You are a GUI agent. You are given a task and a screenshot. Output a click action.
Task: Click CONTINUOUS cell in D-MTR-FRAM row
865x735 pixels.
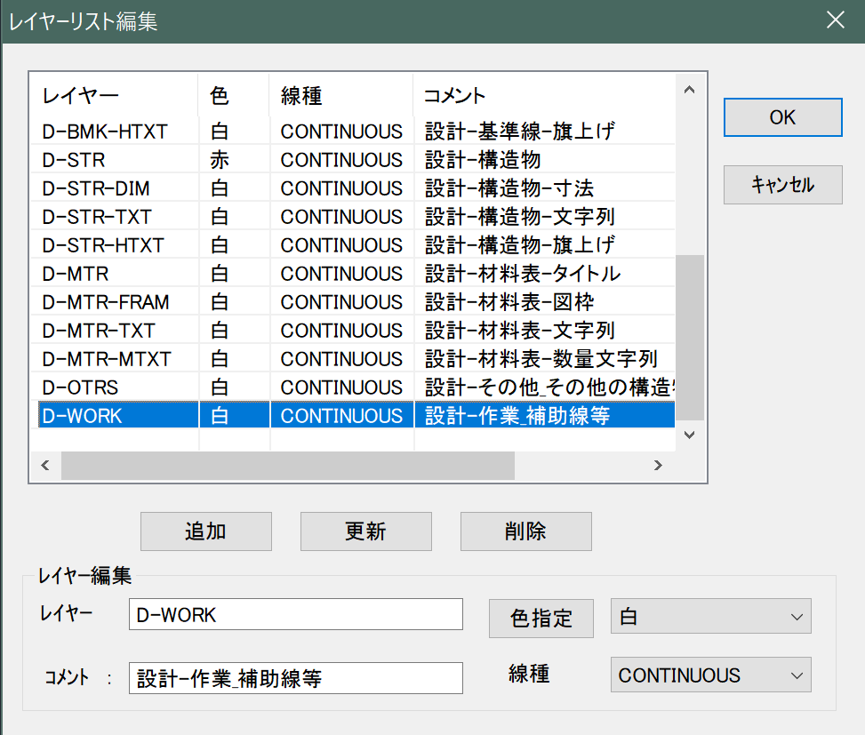coord(341,302)
